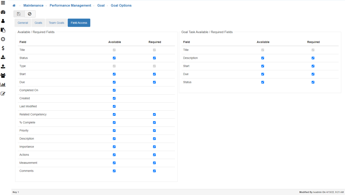Click the pencil edit icon in sidebar
The height and width of the screenshot is (195, 345).
pos(3,94)
